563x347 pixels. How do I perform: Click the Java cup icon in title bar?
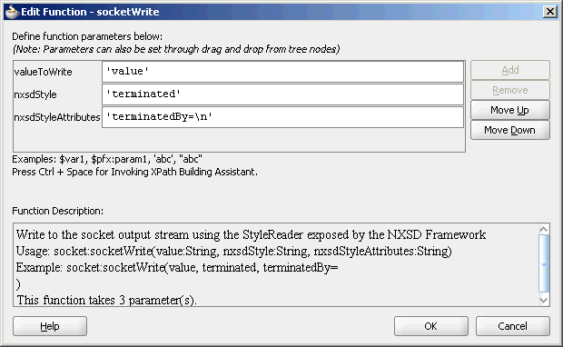pyautogui.click(x=12, y=12)
